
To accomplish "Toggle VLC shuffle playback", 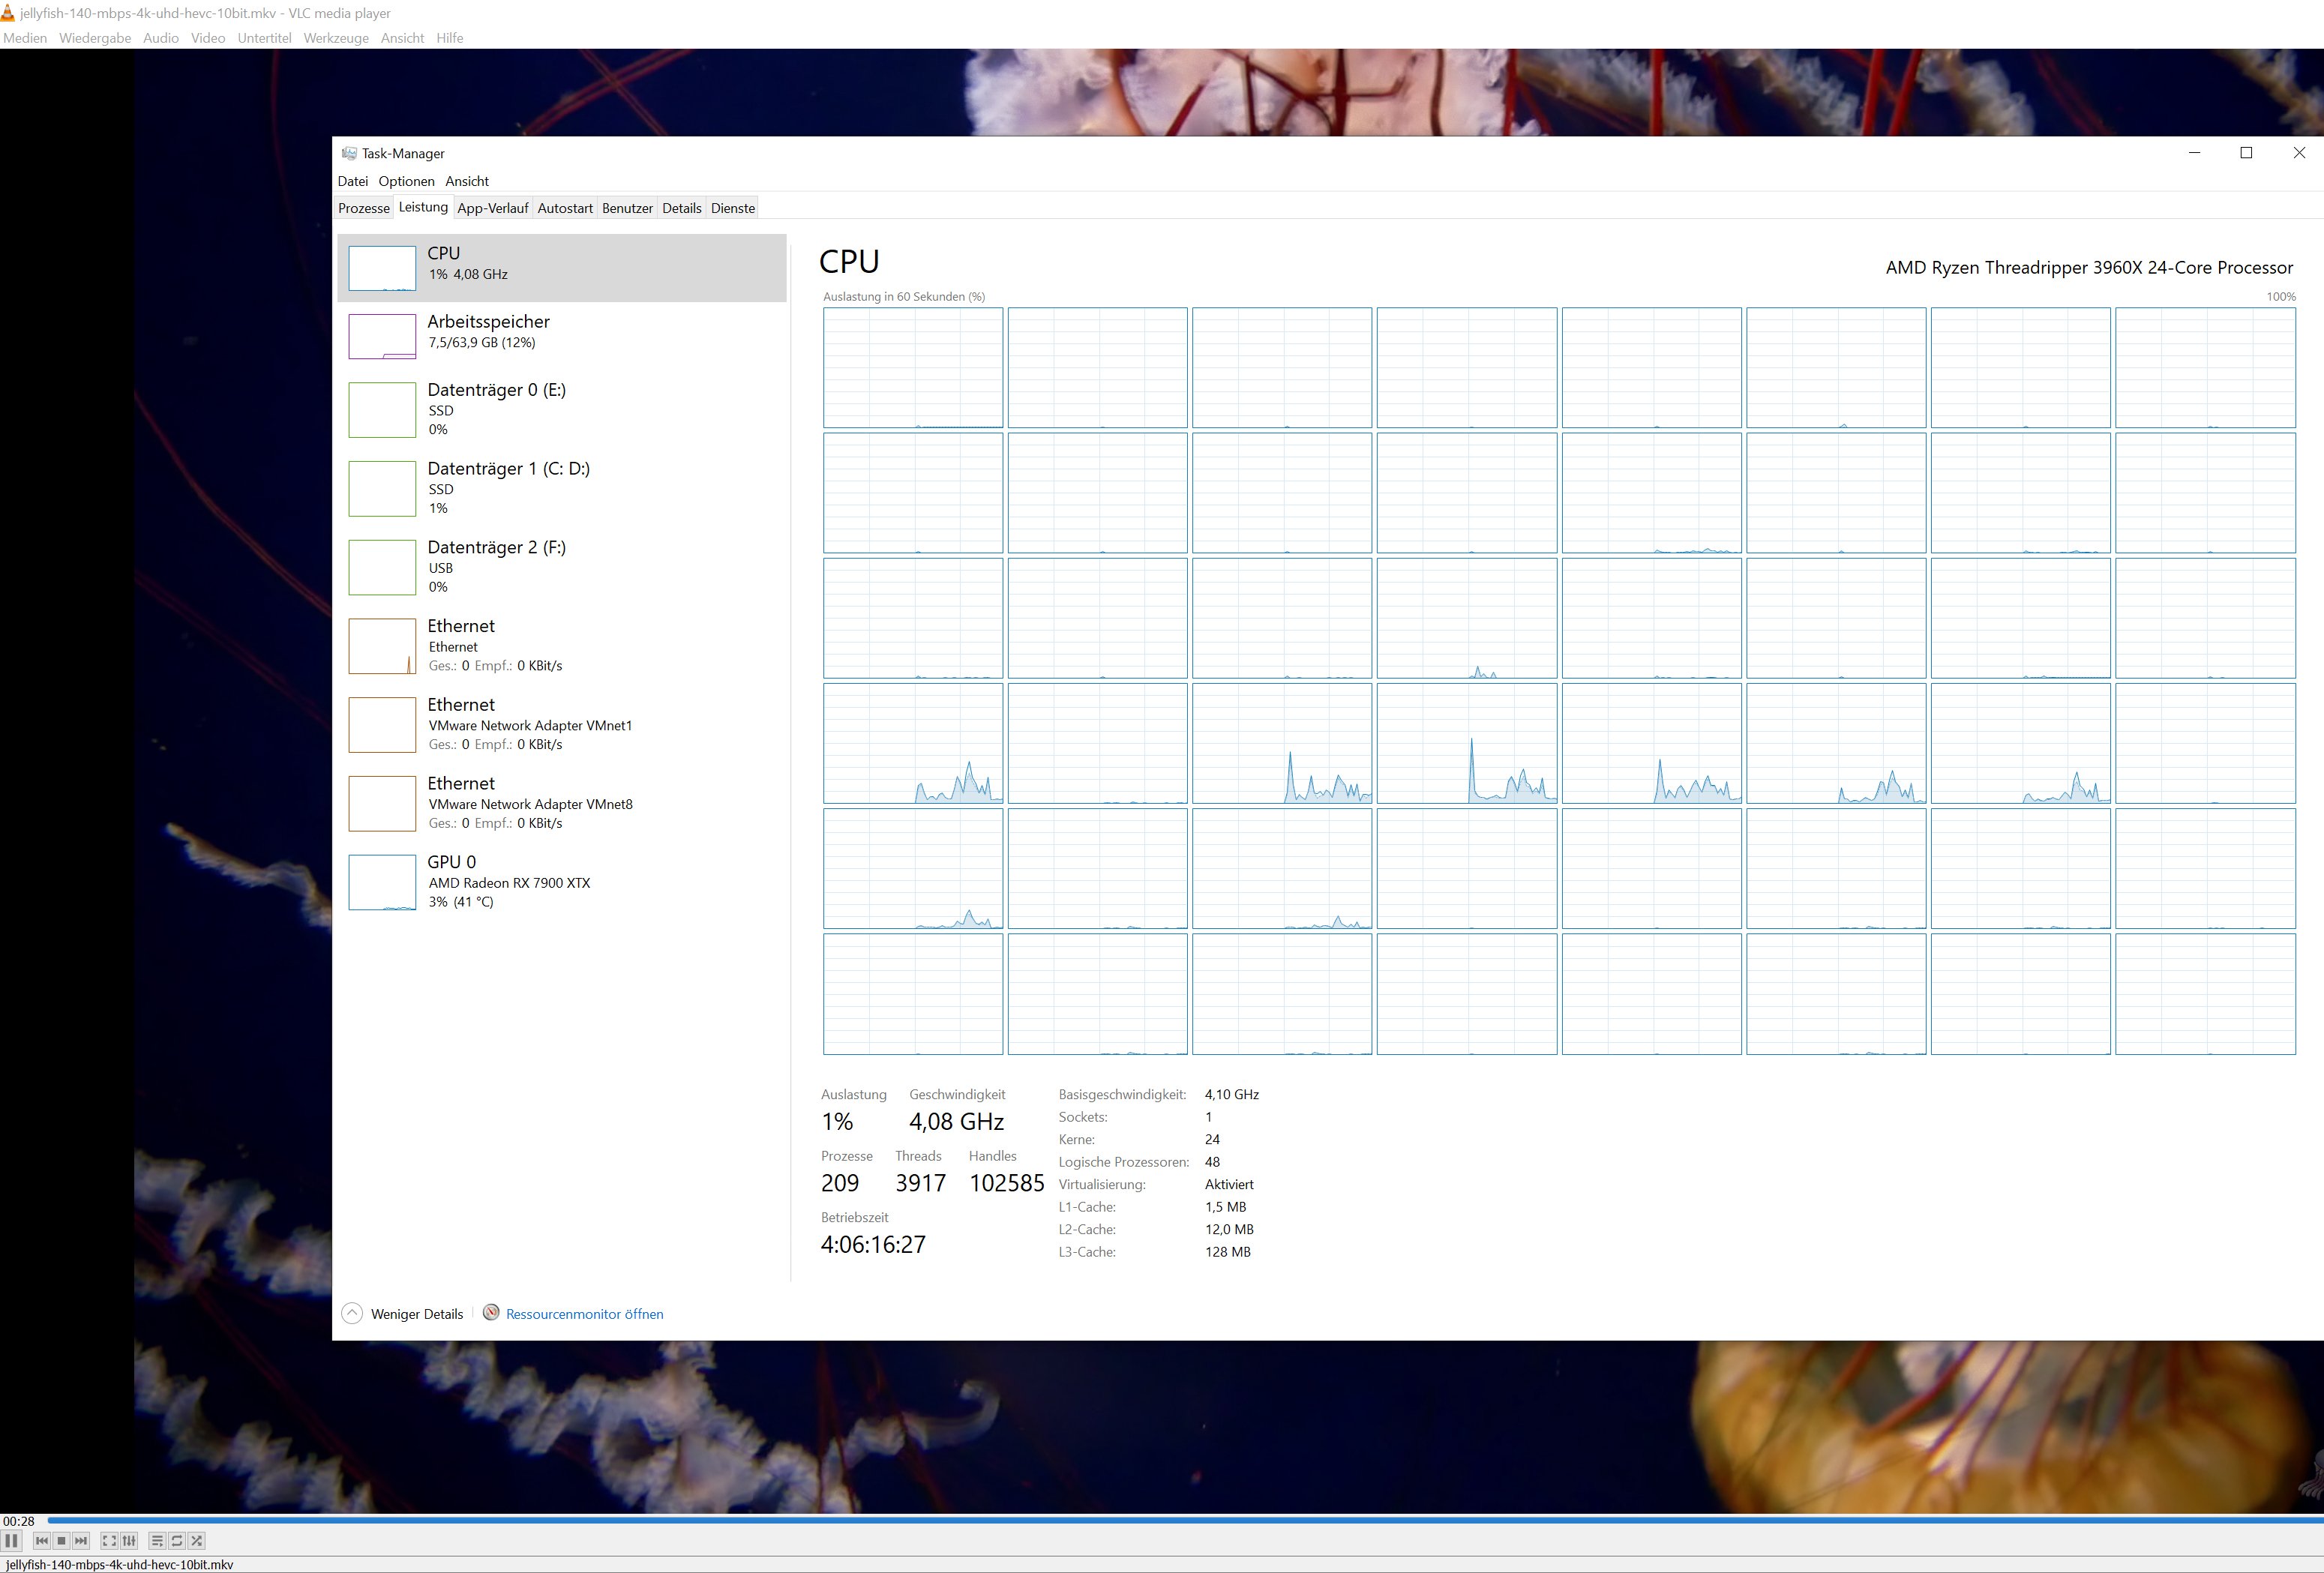I will tap(197, 1541).
